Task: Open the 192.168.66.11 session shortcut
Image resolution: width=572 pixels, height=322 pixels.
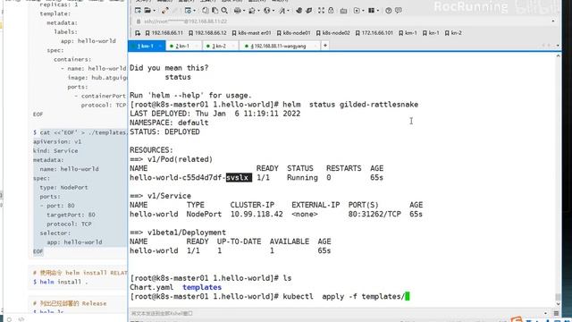Action: [x=164, y=33]
